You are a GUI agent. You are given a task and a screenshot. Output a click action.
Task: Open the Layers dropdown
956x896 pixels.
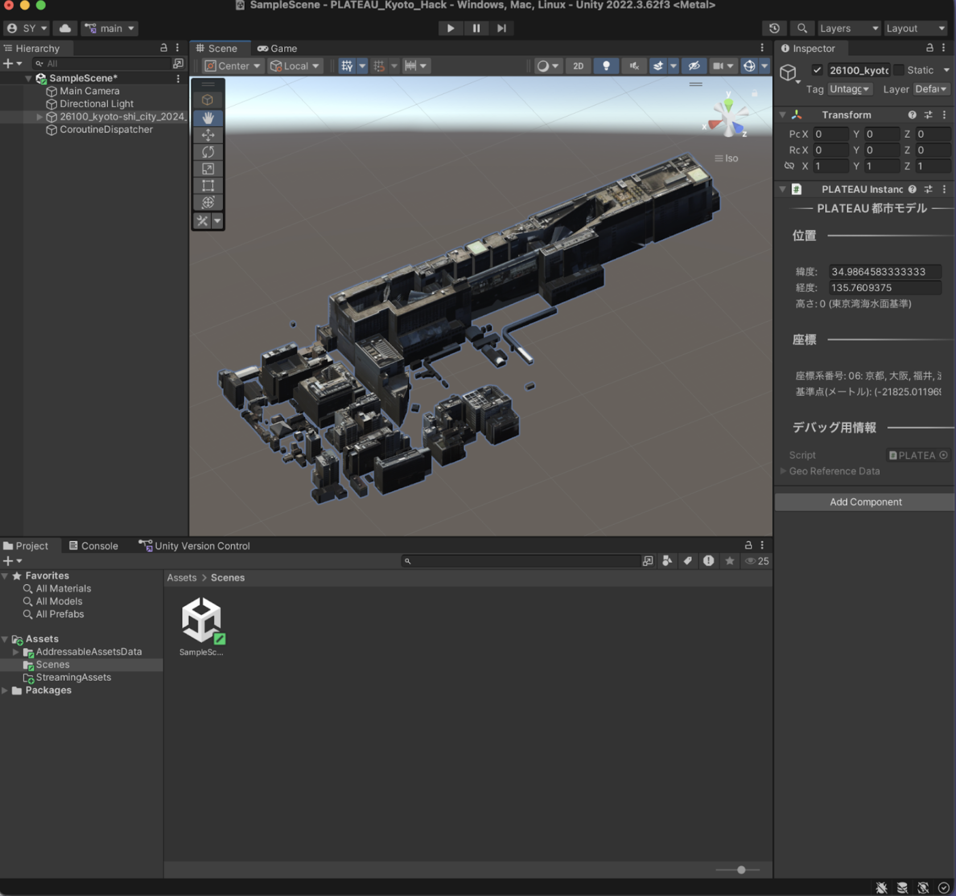849,28
